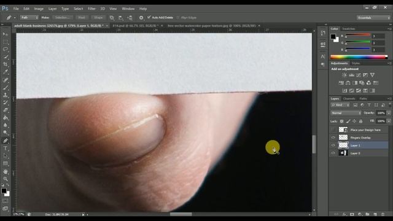This screenshot has width=393, height=221.
Task: Toggle lock all for layer
Action: [x=361, y=122]
